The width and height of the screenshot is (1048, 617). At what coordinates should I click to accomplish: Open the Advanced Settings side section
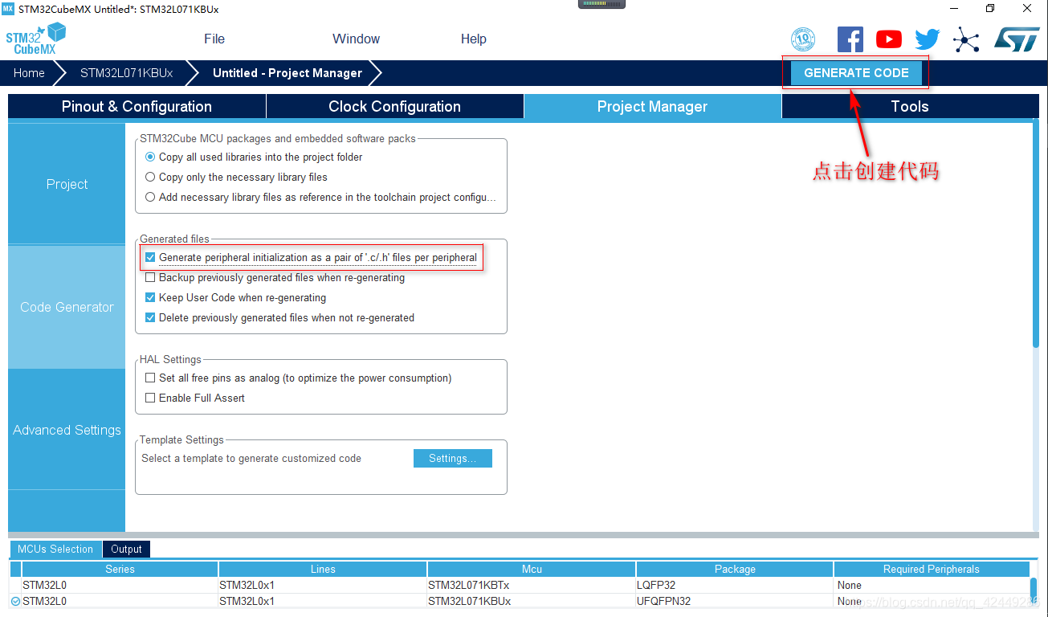[67, 430]
